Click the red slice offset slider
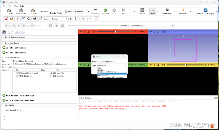 [x=115, y=32]
